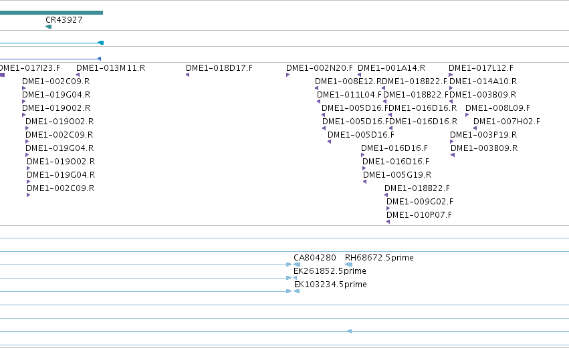
Task: Select the DME1-005G19.R label
Action: (x=397, y=175)
